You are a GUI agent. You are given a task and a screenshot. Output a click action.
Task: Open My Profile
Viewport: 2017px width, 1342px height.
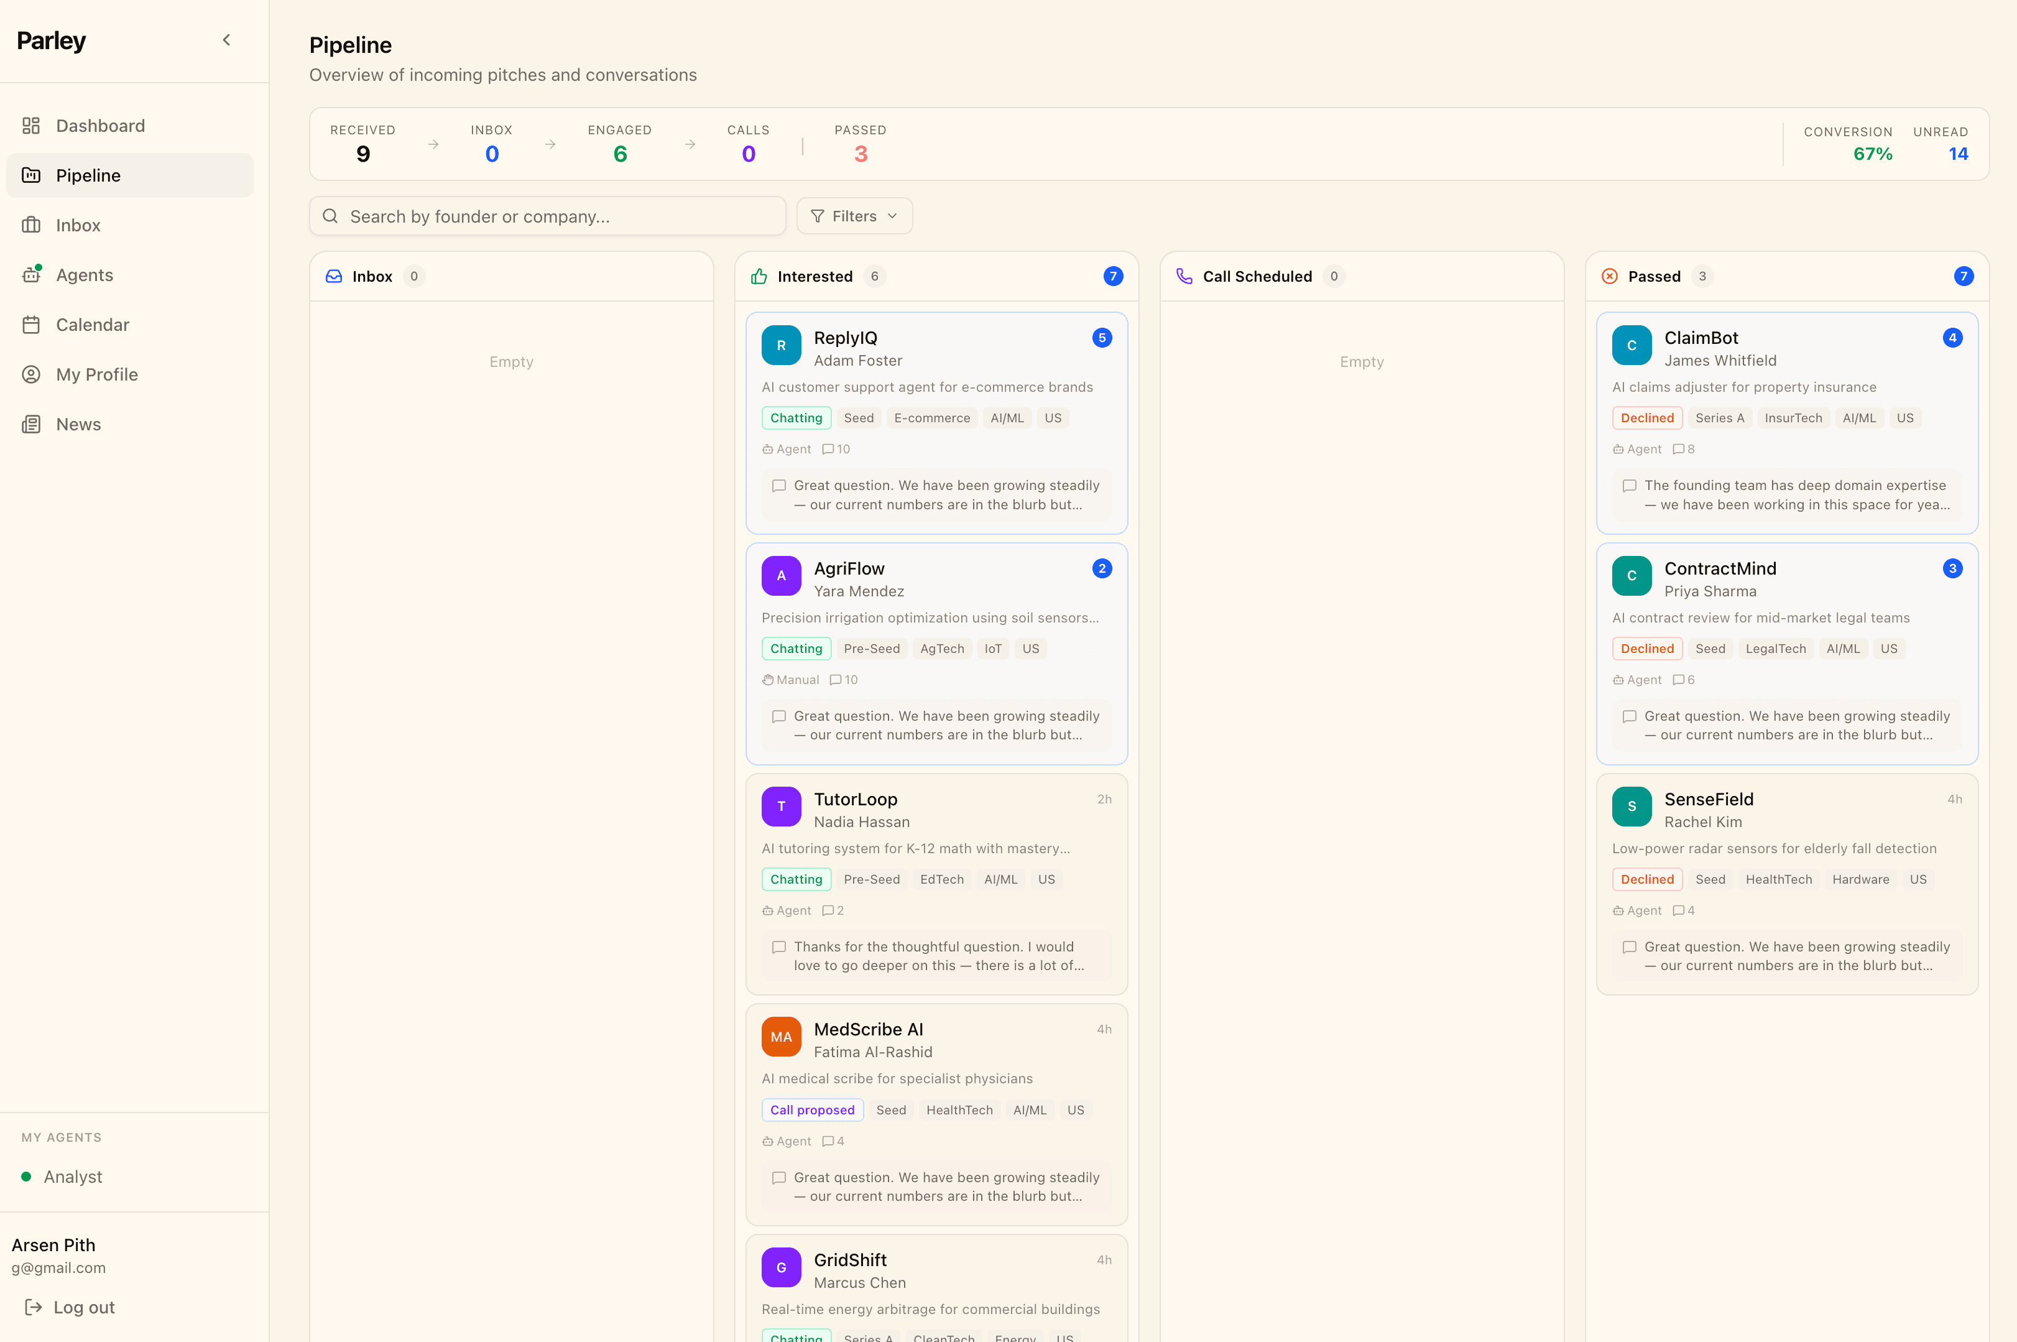click(x=96, y=374)
